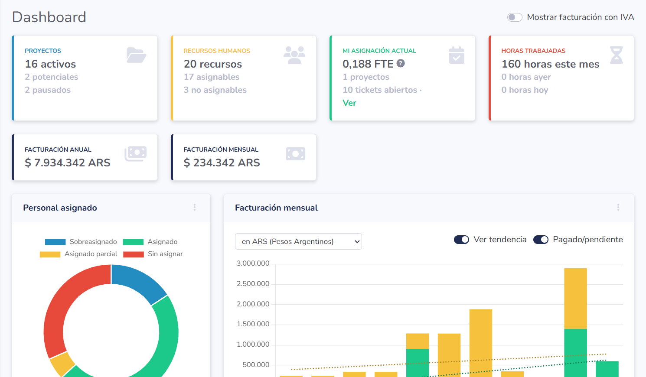The image size is (646, 377).
Task: Select the Personal asignado panel header
Action: pos(59,208)
